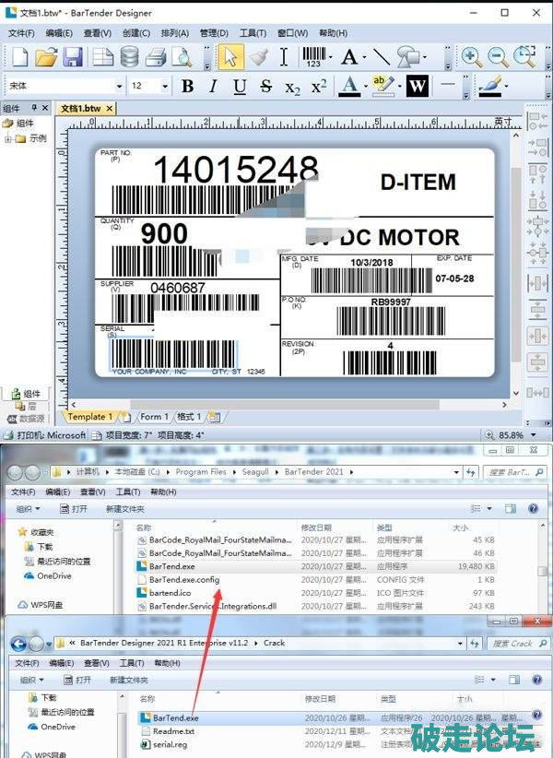Toggle Italic text formatting
Screen dimensions: 553x758
tap(214, 87)
